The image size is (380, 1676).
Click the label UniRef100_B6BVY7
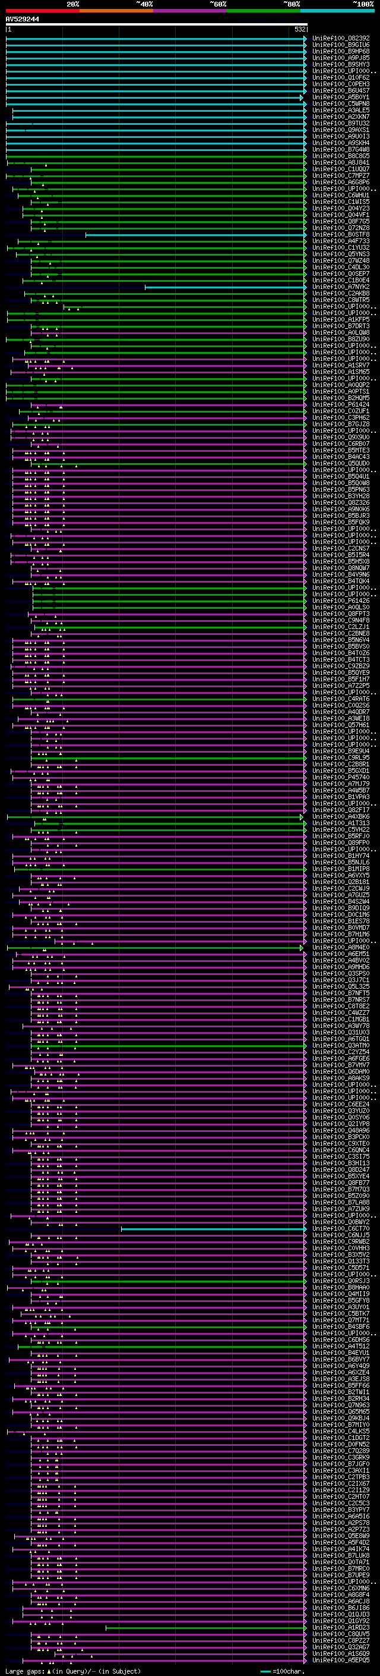point(341,1359)
